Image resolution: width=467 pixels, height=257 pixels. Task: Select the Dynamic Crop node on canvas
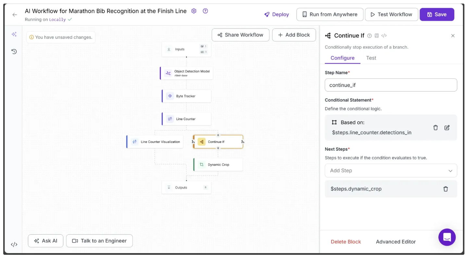click(x=218, y=165)
